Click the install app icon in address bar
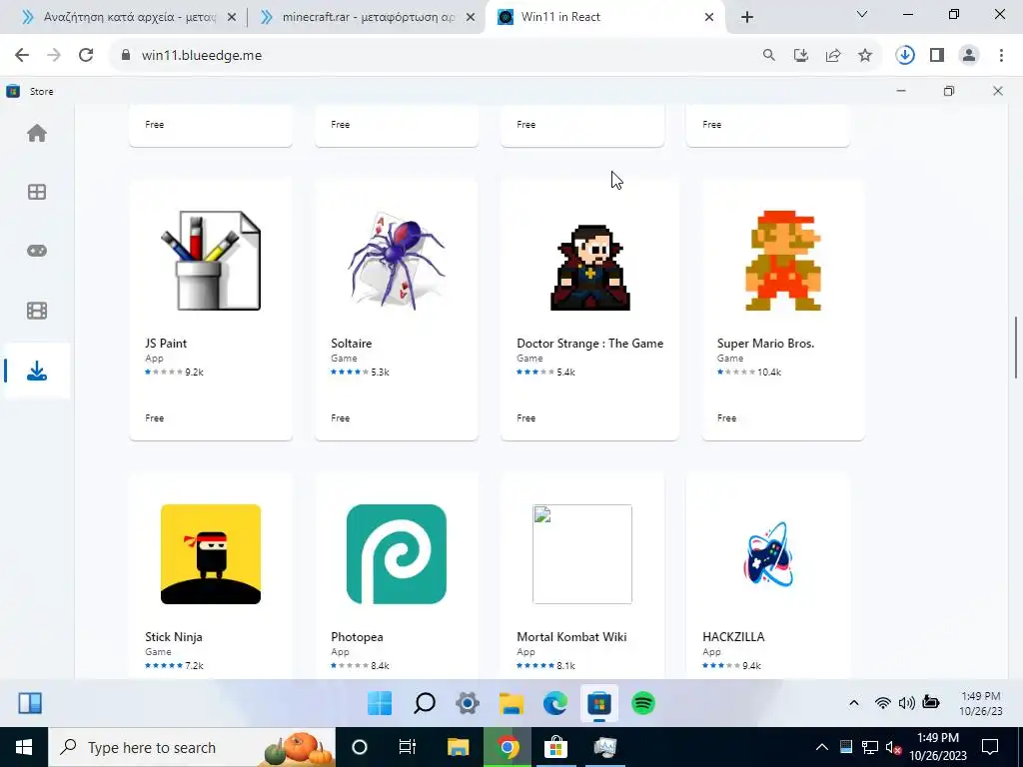This screenshot has width=1023, height=767. coord(801,56)
